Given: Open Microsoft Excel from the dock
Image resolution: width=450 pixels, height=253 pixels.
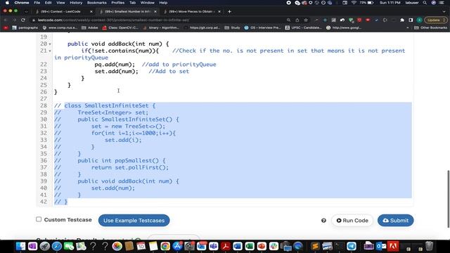Looking at the screenshot, I should [250, 246].
